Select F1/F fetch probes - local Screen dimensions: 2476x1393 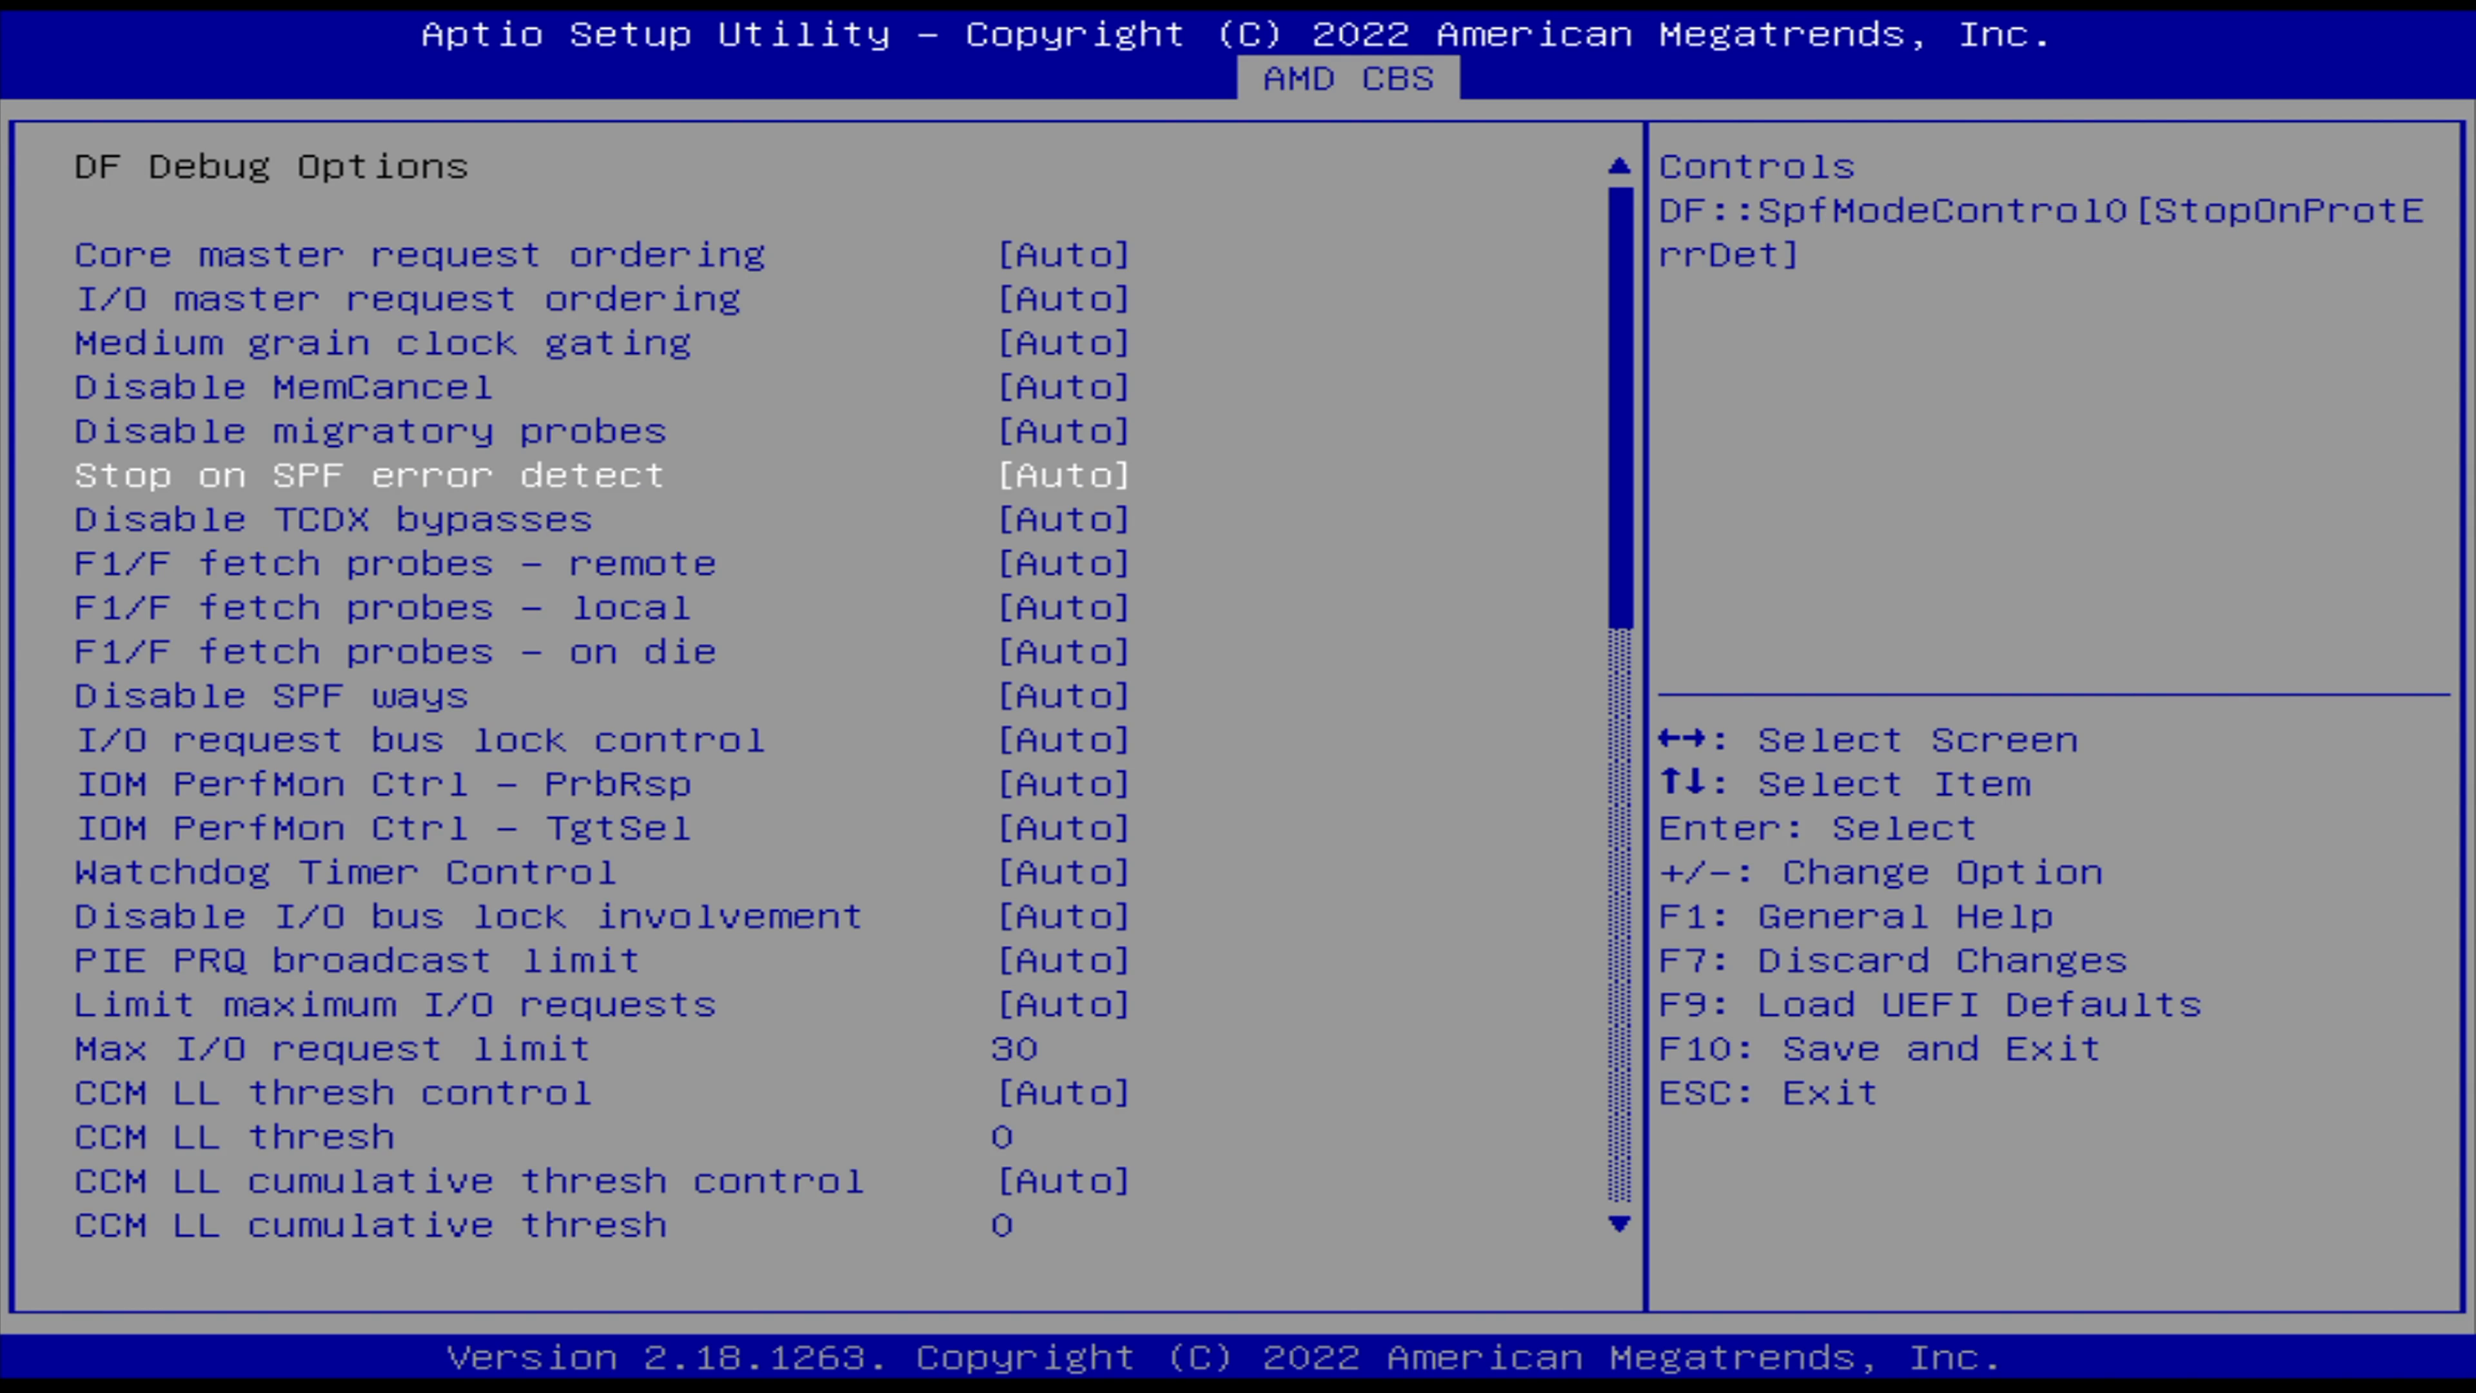point(384,609)
